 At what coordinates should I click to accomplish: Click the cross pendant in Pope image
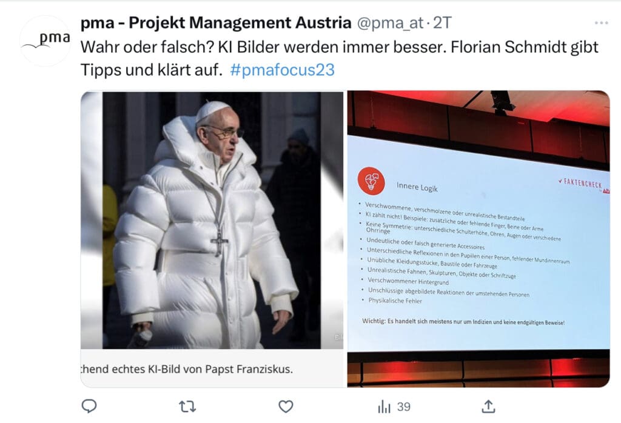coord(220,241)
